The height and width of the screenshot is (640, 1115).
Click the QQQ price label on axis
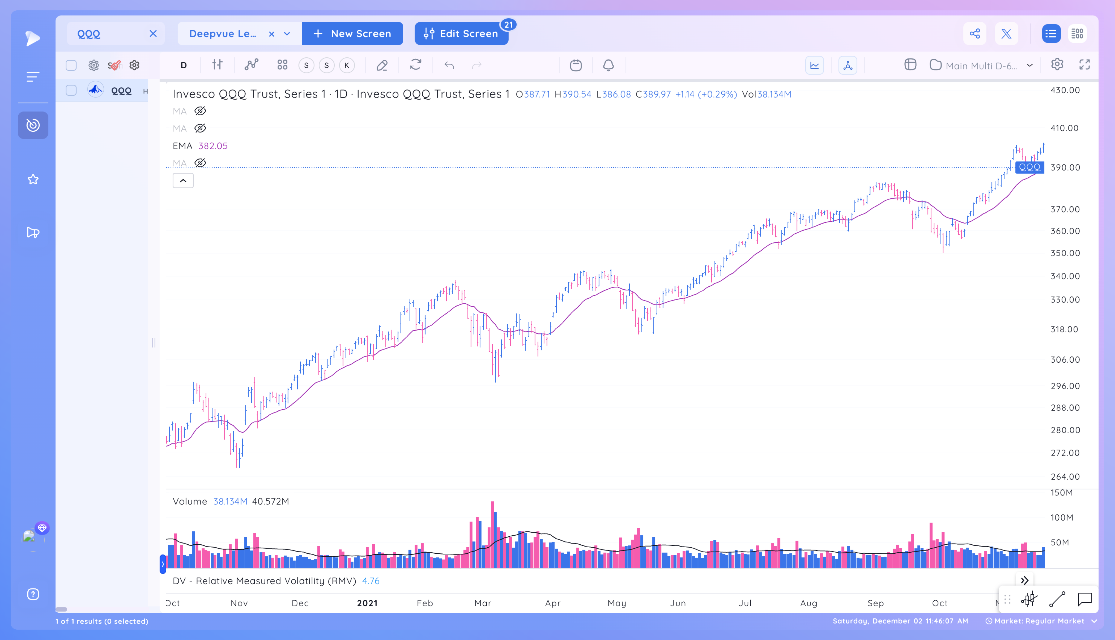click(1030, 168)
